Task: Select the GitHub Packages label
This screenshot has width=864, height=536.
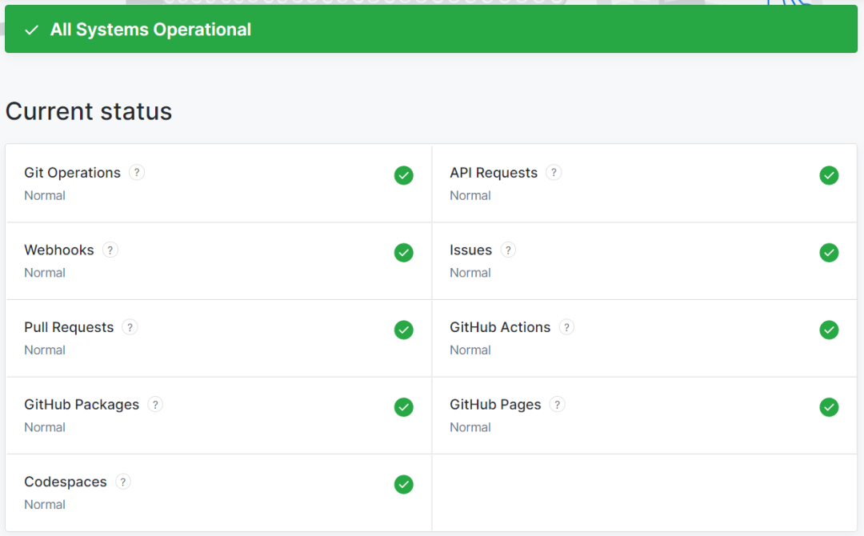Action: (82, 405)
